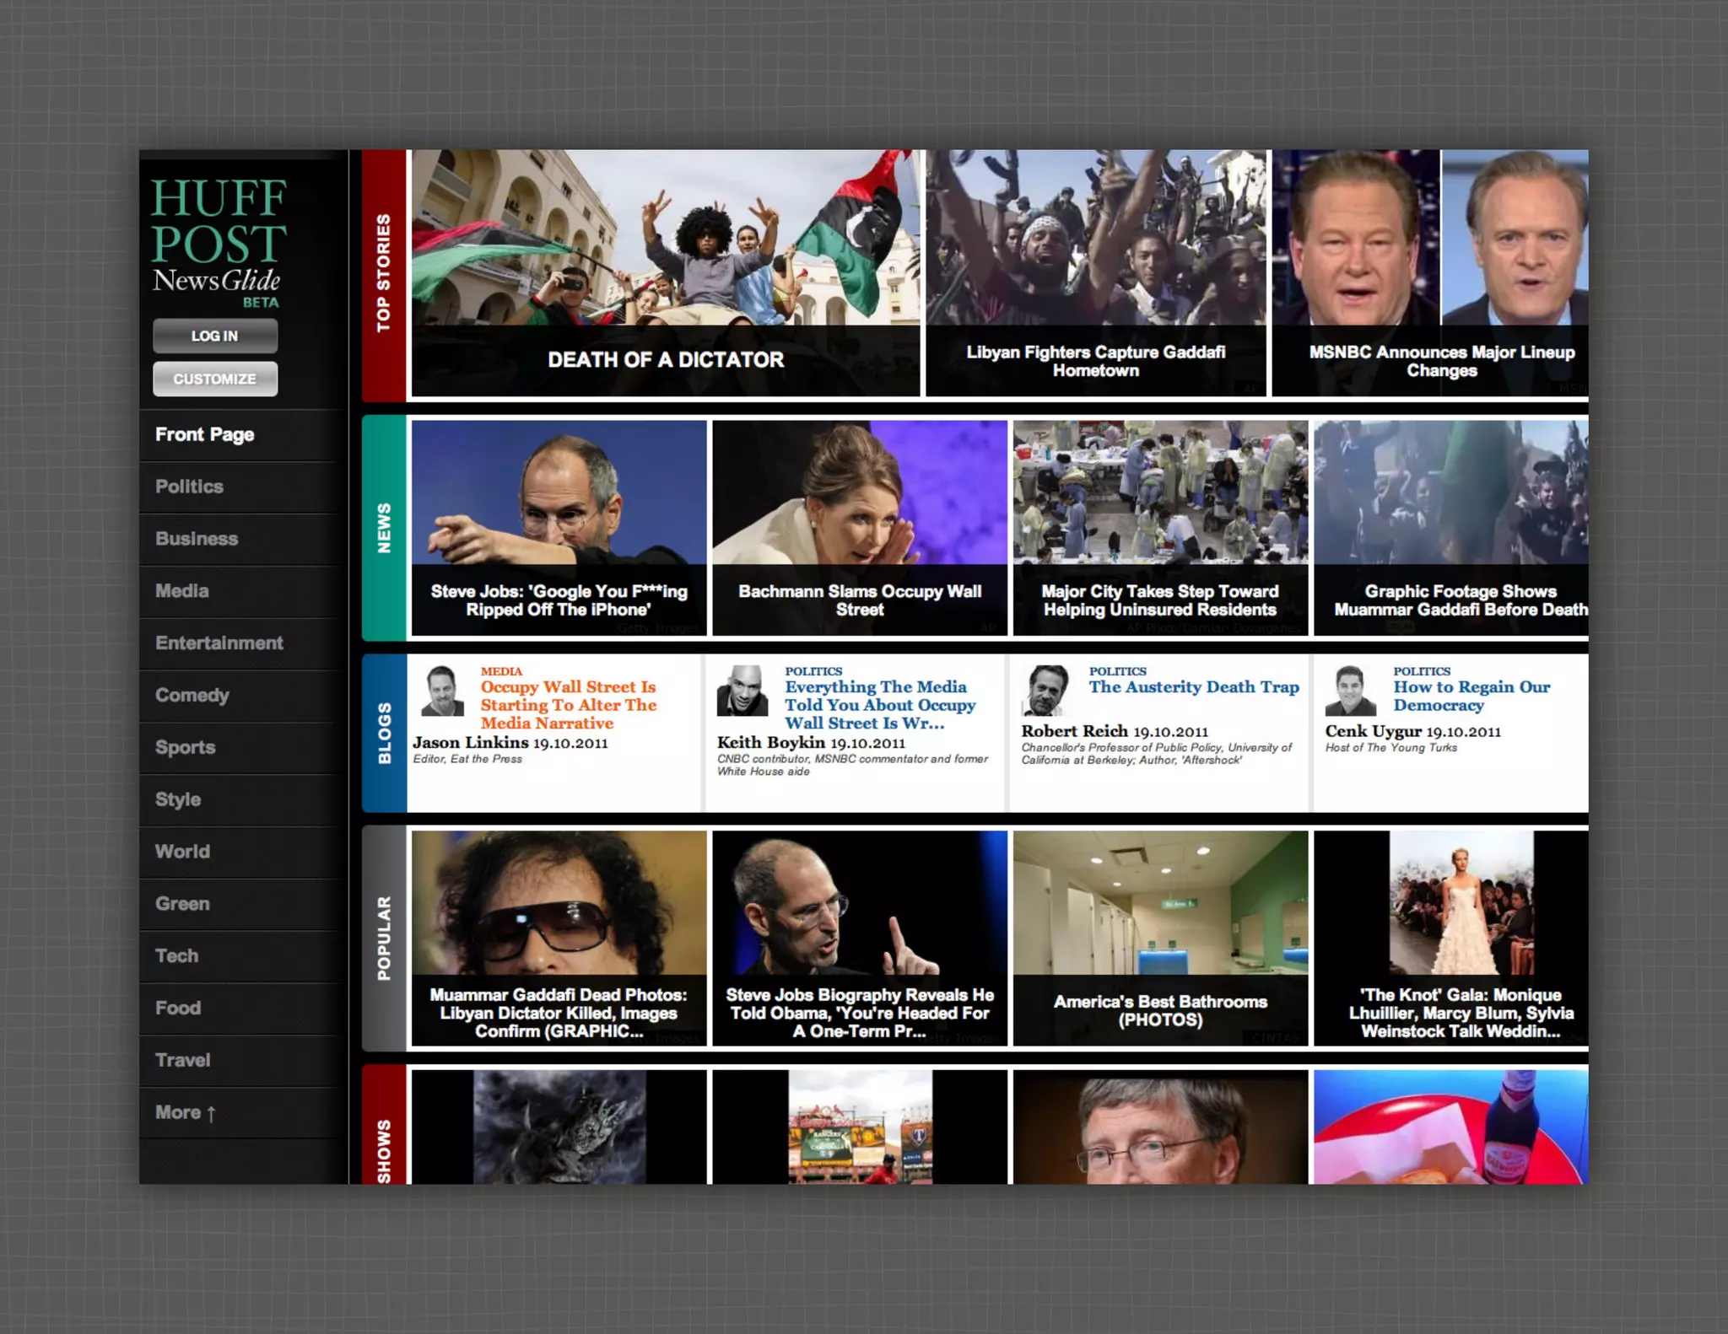The height and width of the screenshot is (1334, 1728).
Task: Select the gray POPULAR row tab
Action: click(384, 938)
